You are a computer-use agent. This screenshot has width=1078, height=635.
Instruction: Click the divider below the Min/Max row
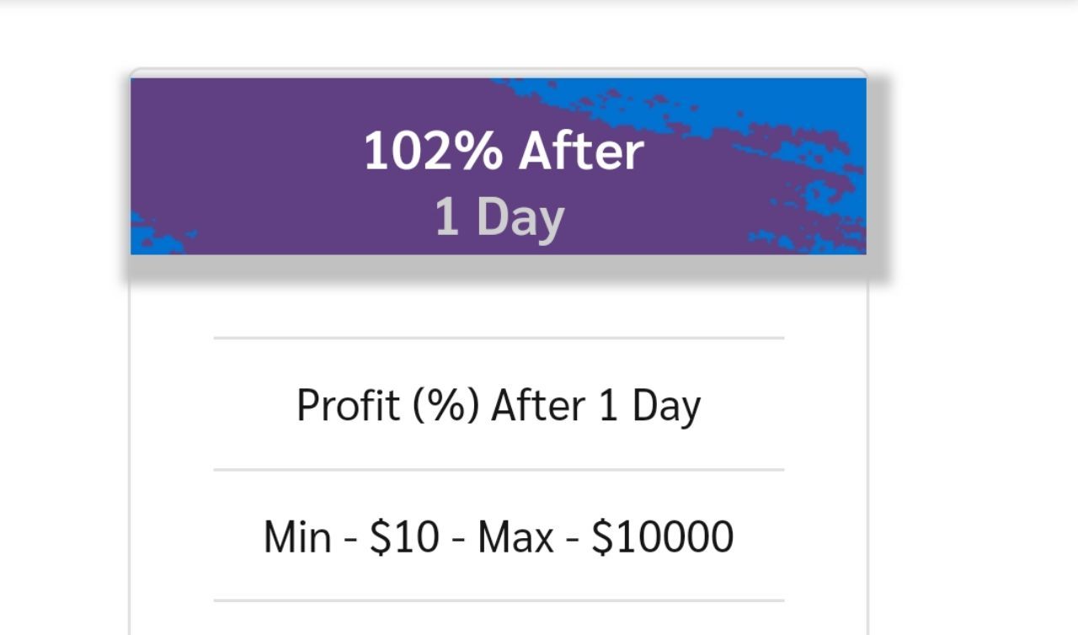(499, 600)
